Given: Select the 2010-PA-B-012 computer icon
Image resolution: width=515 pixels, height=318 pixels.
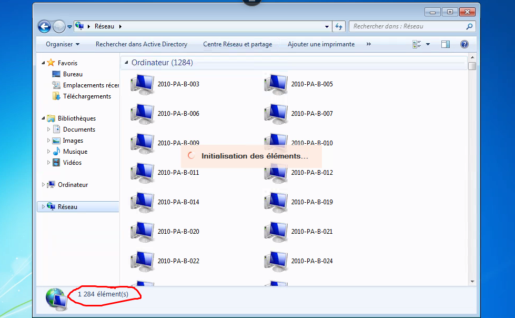Looking at the screenshot, I should [x=276, y=173].
